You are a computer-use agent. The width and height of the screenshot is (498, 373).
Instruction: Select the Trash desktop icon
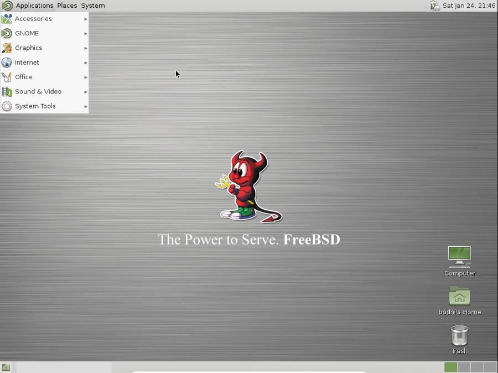point(460,335)
